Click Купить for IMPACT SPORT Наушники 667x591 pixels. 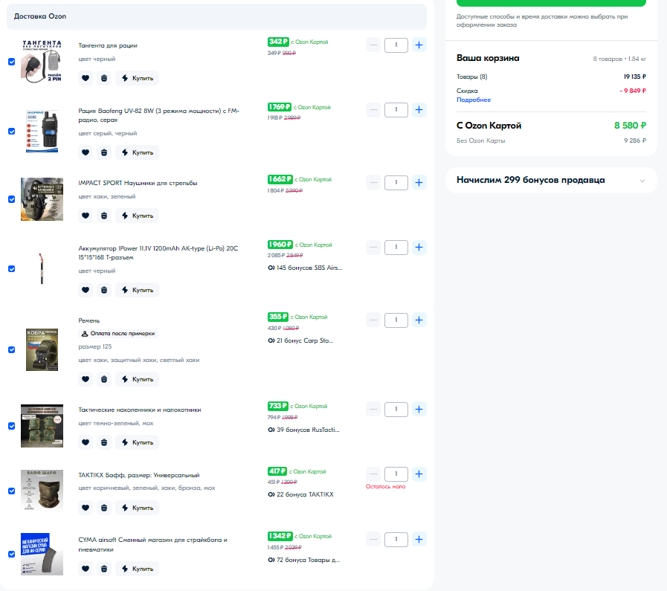[x=137, y=216]
